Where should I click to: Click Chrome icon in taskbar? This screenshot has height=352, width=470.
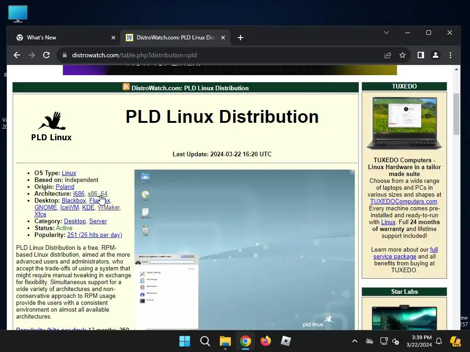click(246, 341)
